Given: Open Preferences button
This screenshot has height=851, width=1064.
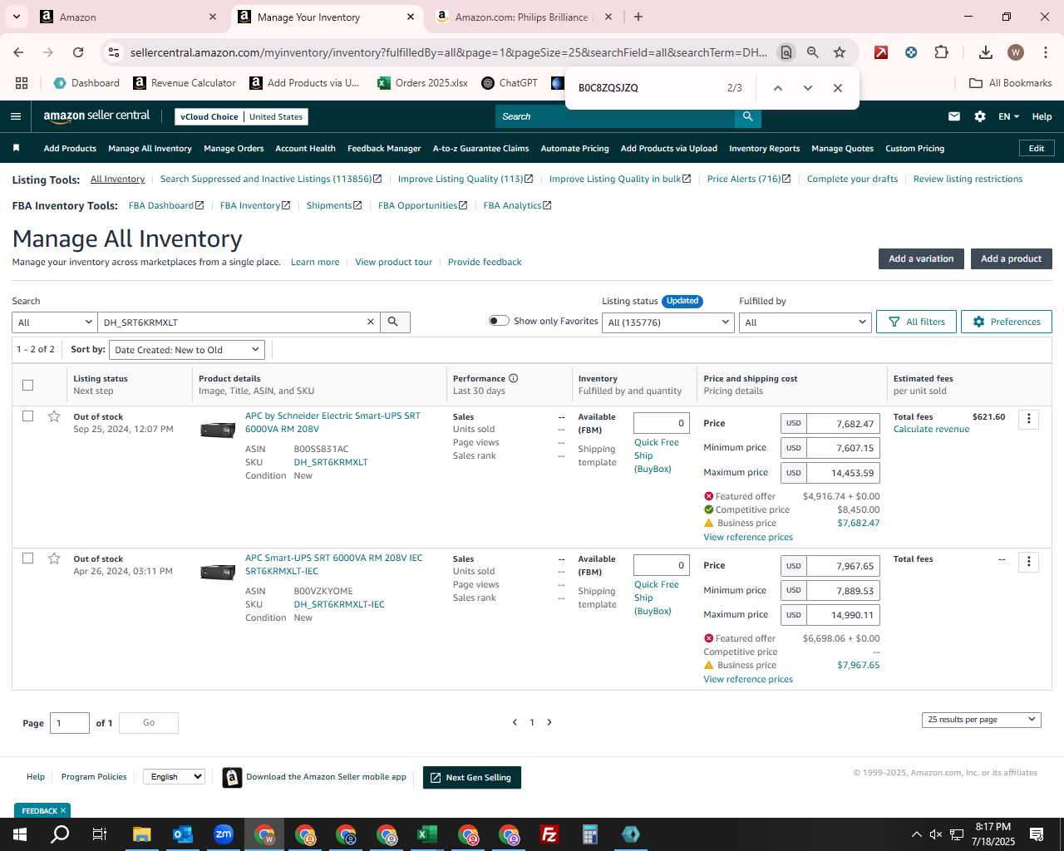Looking at the screenshot, I should pyautogui.click(x=1007, y=322).
